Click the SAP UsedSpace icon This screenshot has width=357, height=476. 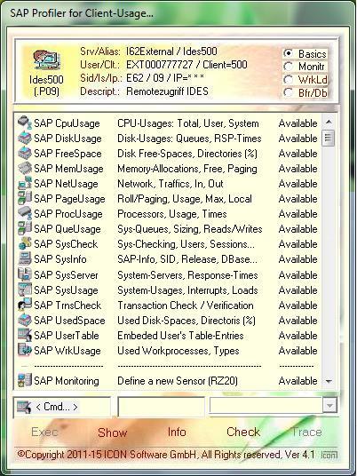point(25,321)
